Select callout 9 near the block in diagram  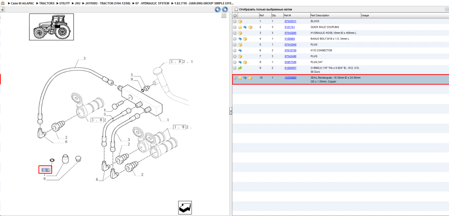pyautogui.click(x=132, y=79)
